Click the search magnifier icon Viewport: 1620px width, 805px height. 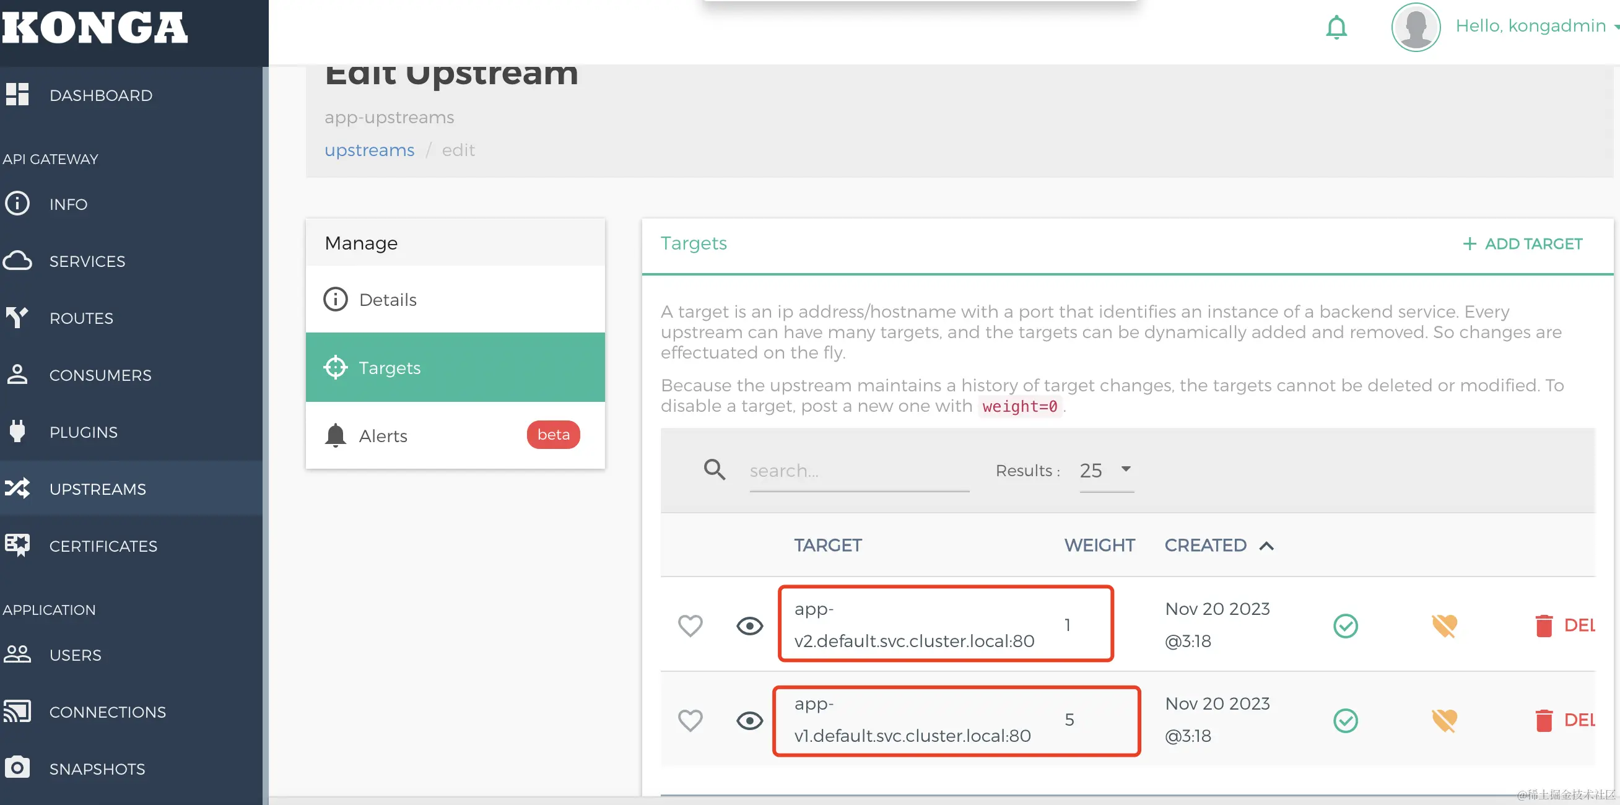[x=715, y=470]
